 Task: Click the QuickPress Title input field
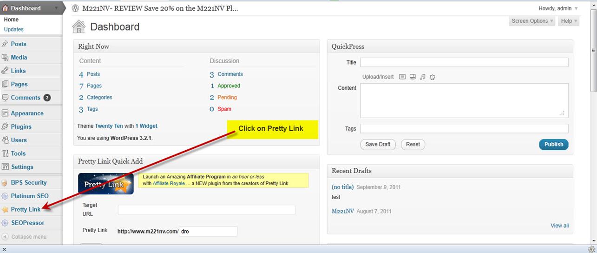464,62
